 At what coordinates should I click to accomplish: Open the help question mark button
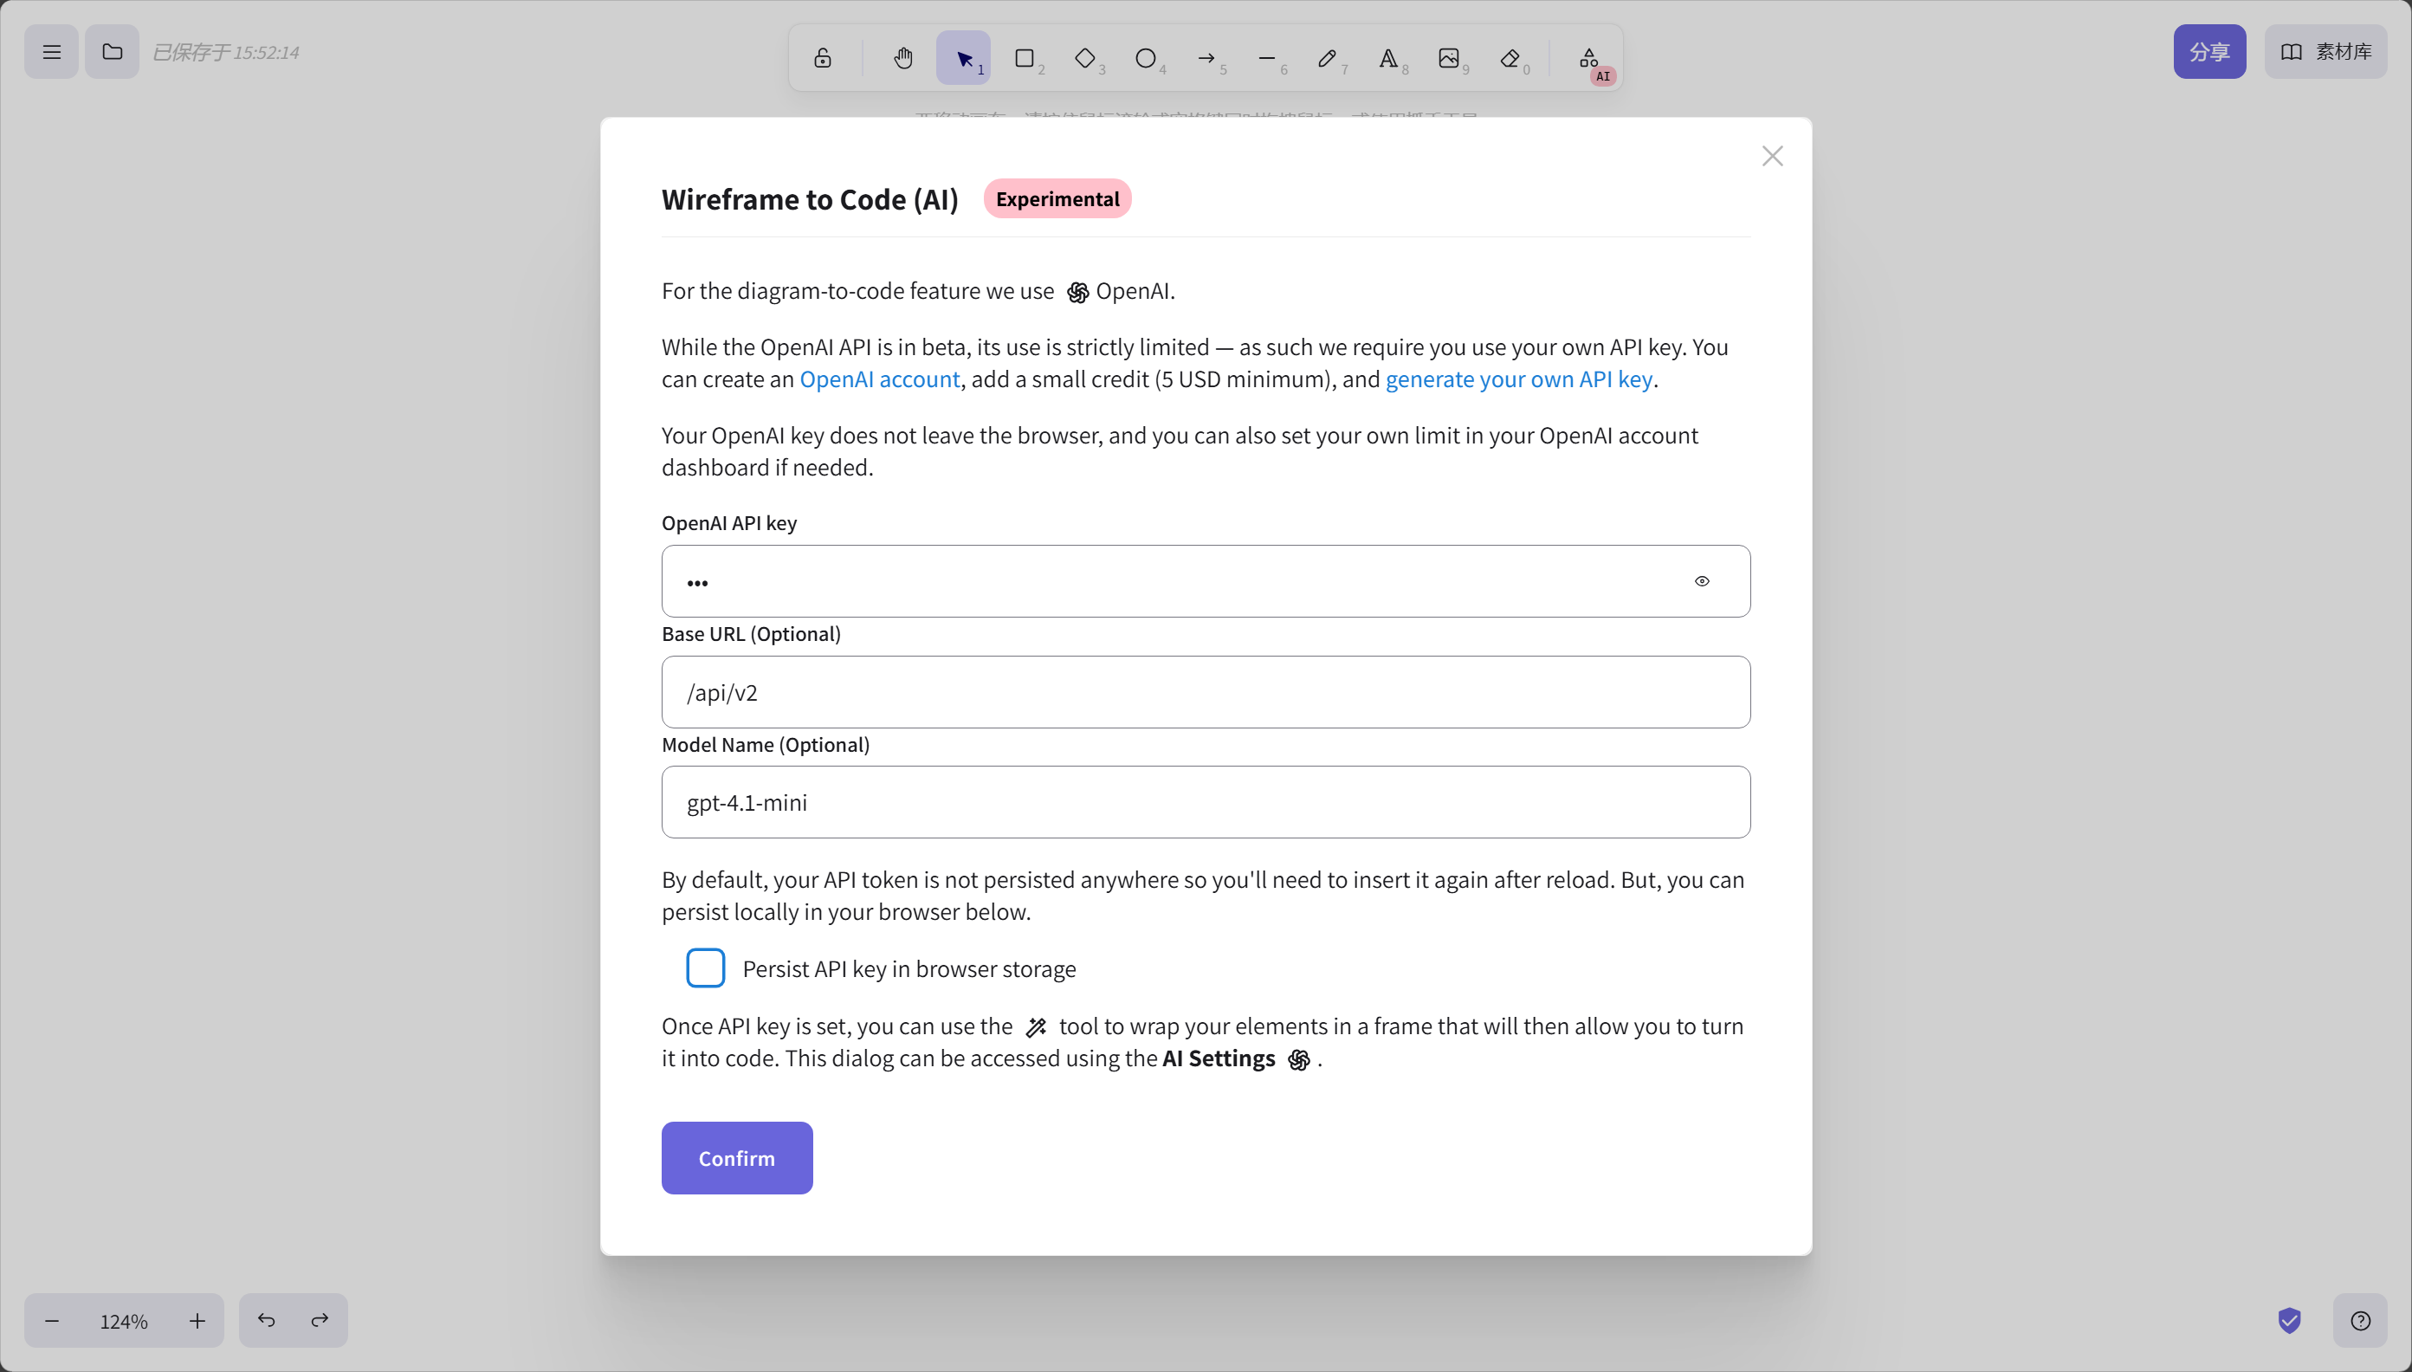click(x=2360, y=1321)
